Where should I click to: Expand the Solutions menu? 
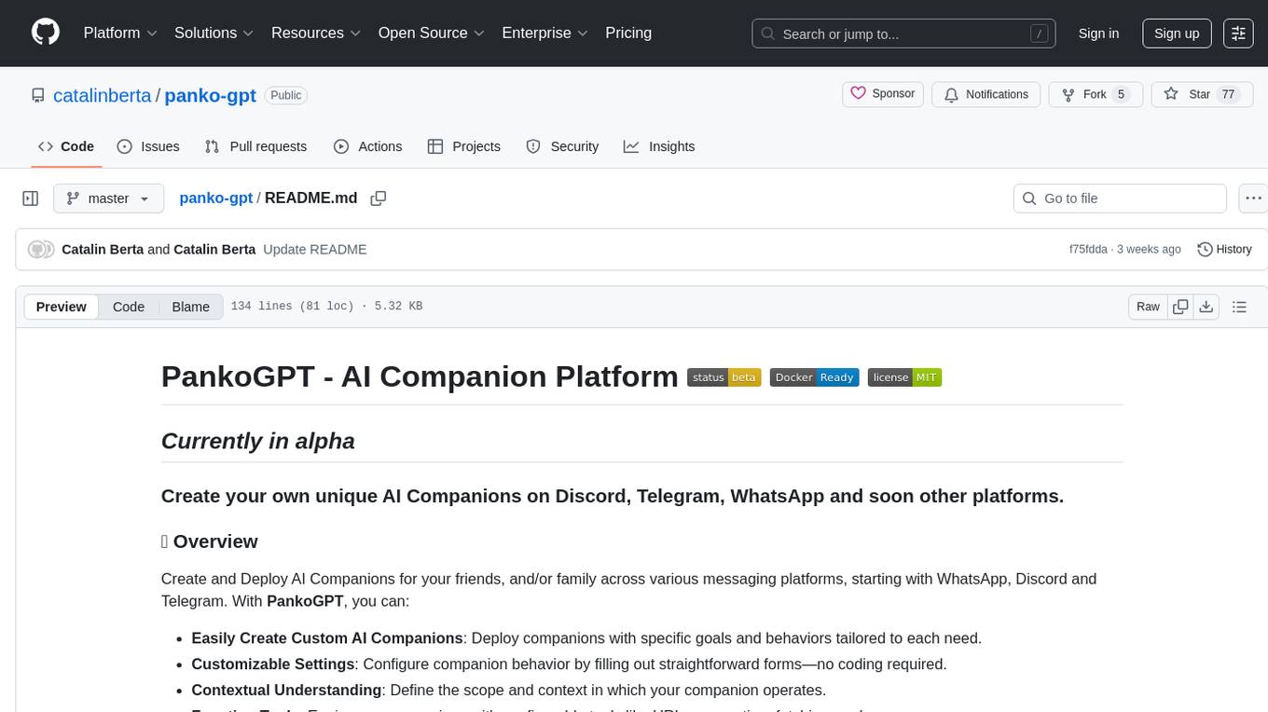[214, 33]
